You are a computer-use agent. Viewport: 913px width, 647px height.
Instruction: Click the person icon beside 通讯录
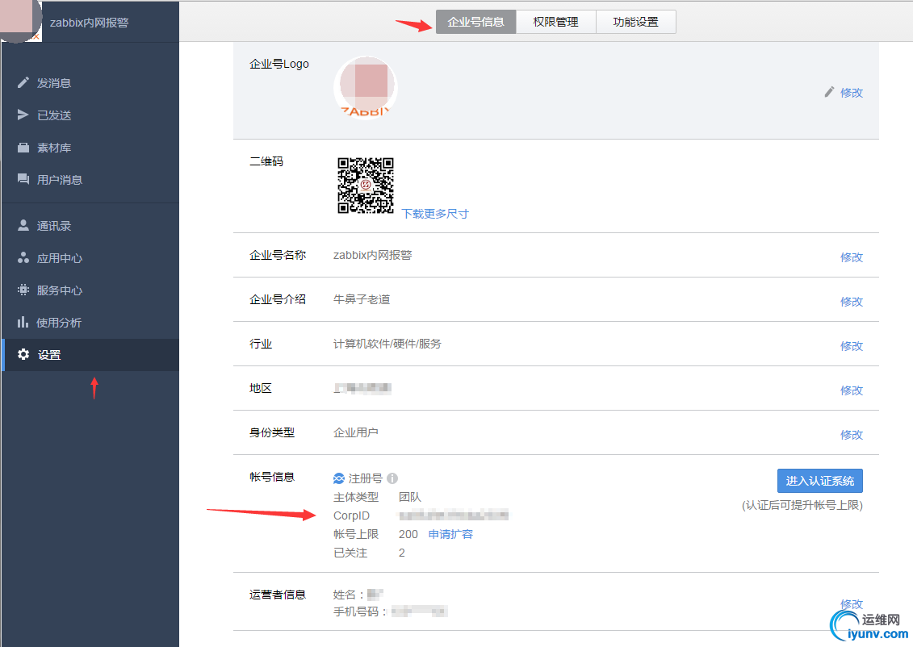[x=23, y=225]
